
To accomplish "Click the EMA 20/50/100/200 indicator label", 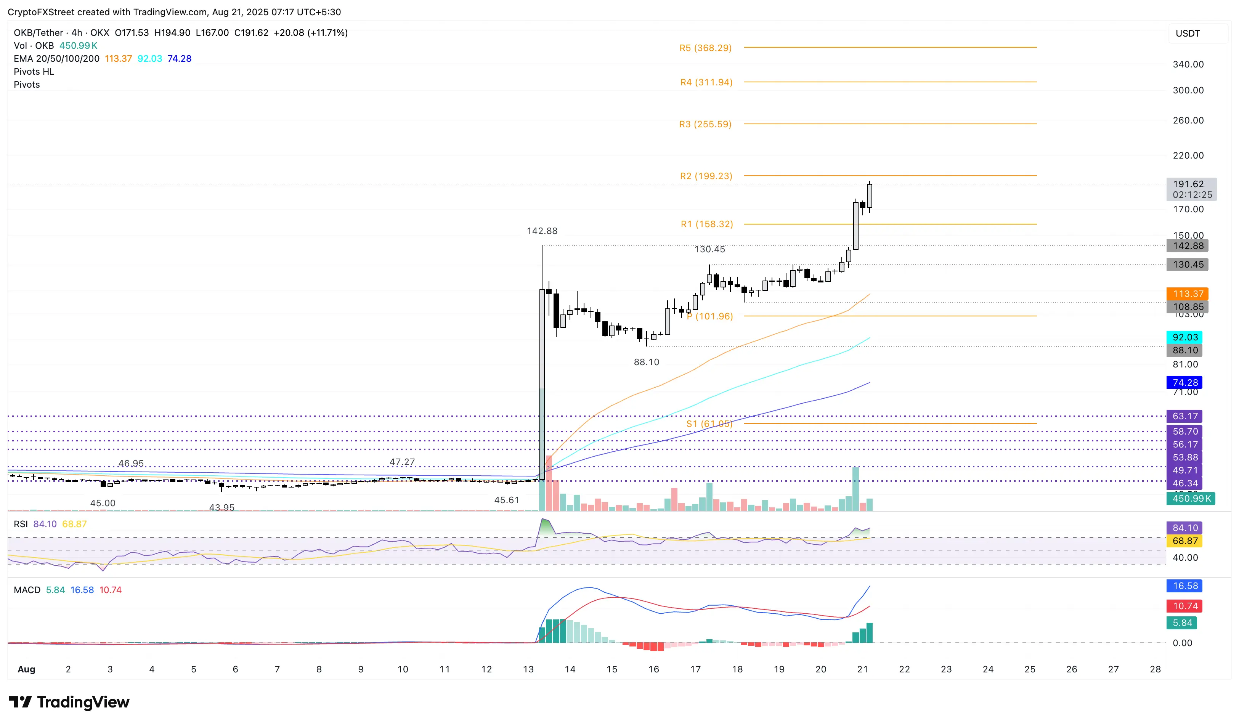I will pyautogui.click(x=56, y=58).
